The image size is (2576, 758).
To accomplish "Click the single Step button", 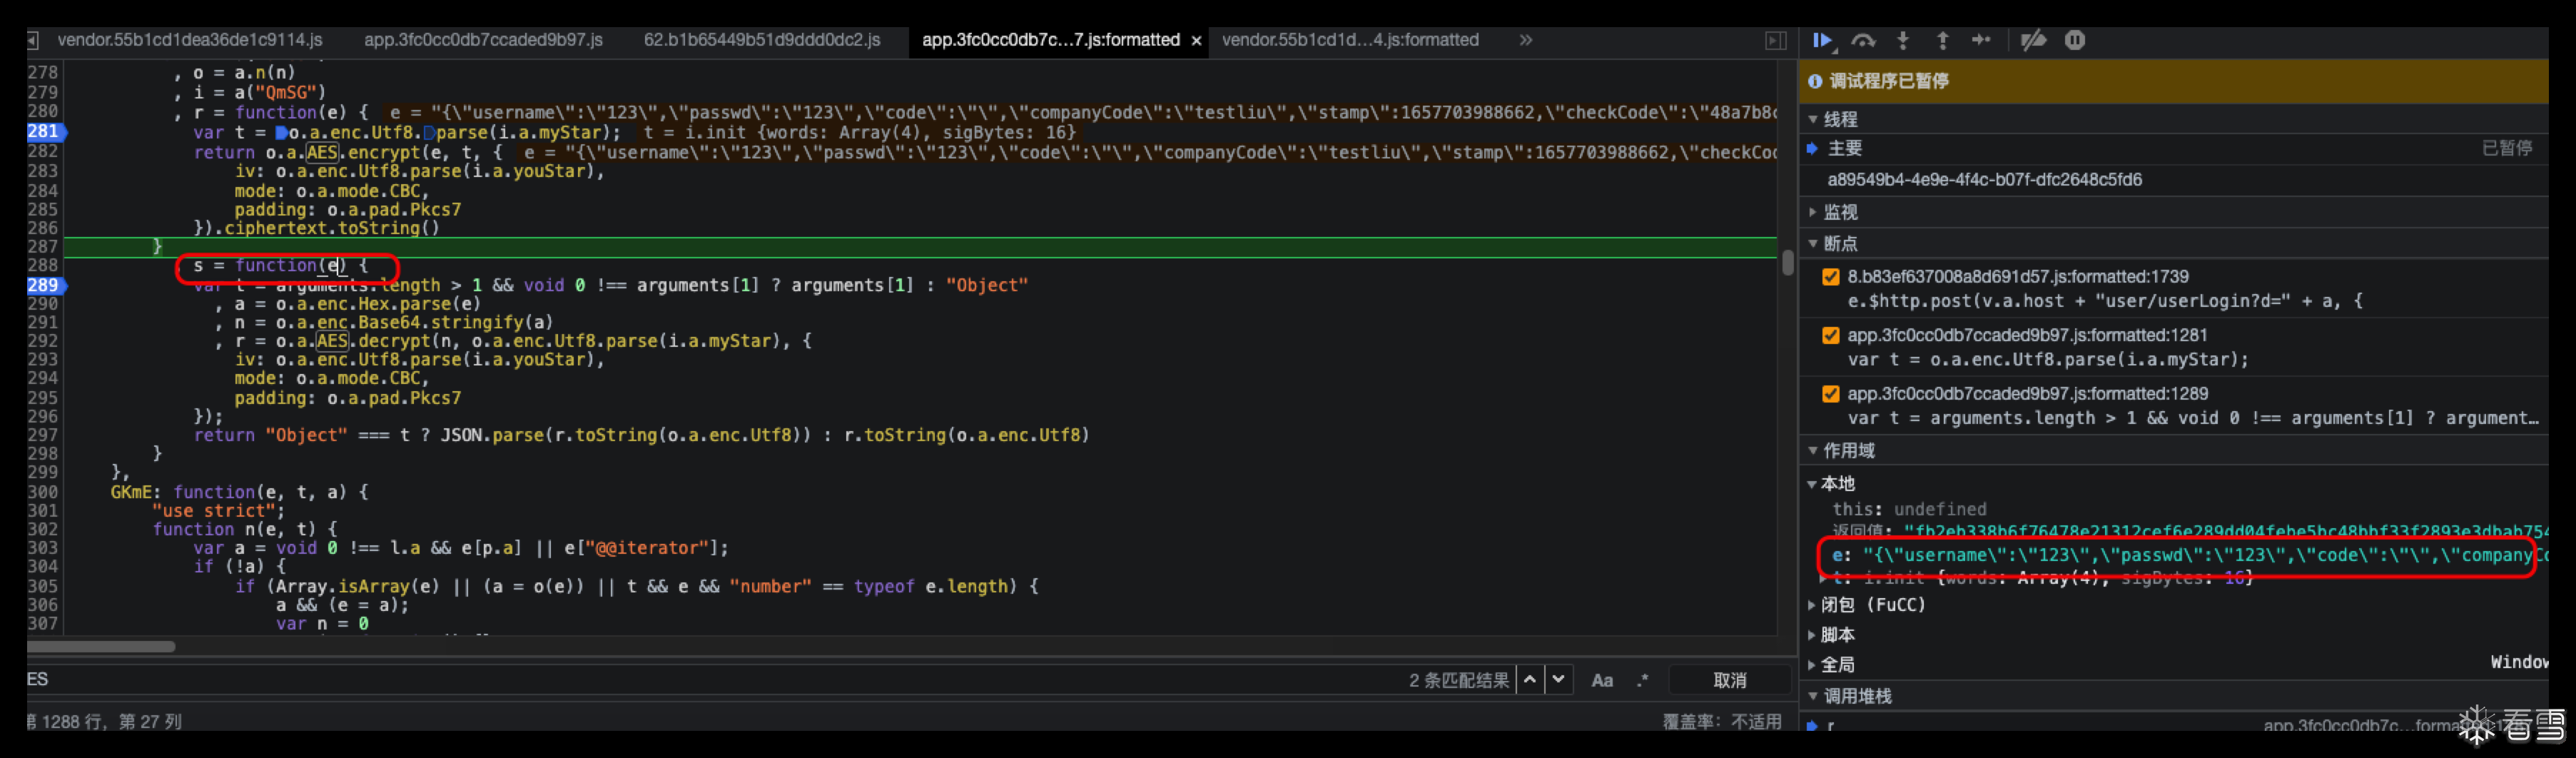I will point(1981,40).
